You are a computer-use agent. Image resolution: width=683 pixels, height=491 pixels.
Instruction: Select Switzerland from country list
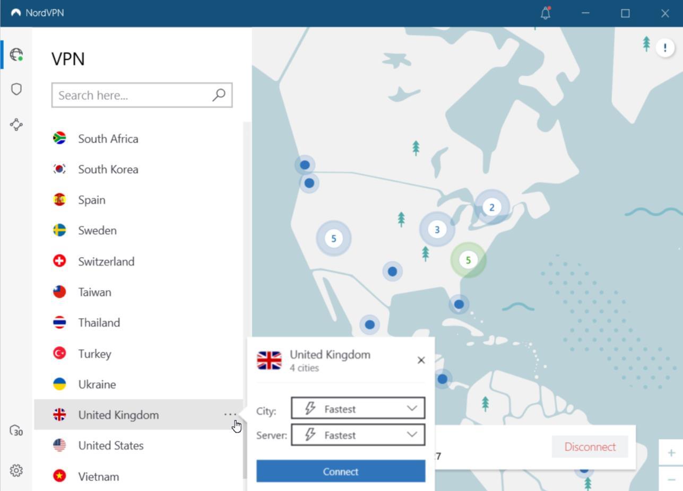pos(139,261)
